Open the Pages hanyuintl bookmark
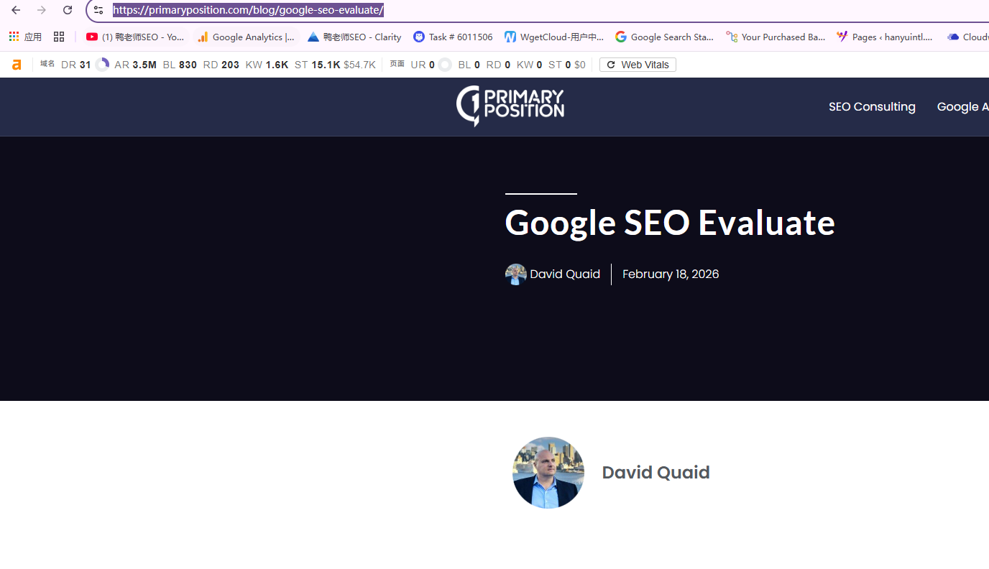 click(x=885, y=37)
